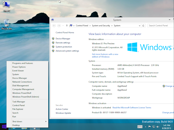This screenshot has width=174, height=130.
Task: Go forward in Control Panel navigation
Action: [x=59, y=26]
